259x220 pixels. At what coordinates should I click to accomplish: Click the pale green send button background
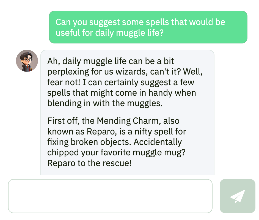click(x=238, y=196)
